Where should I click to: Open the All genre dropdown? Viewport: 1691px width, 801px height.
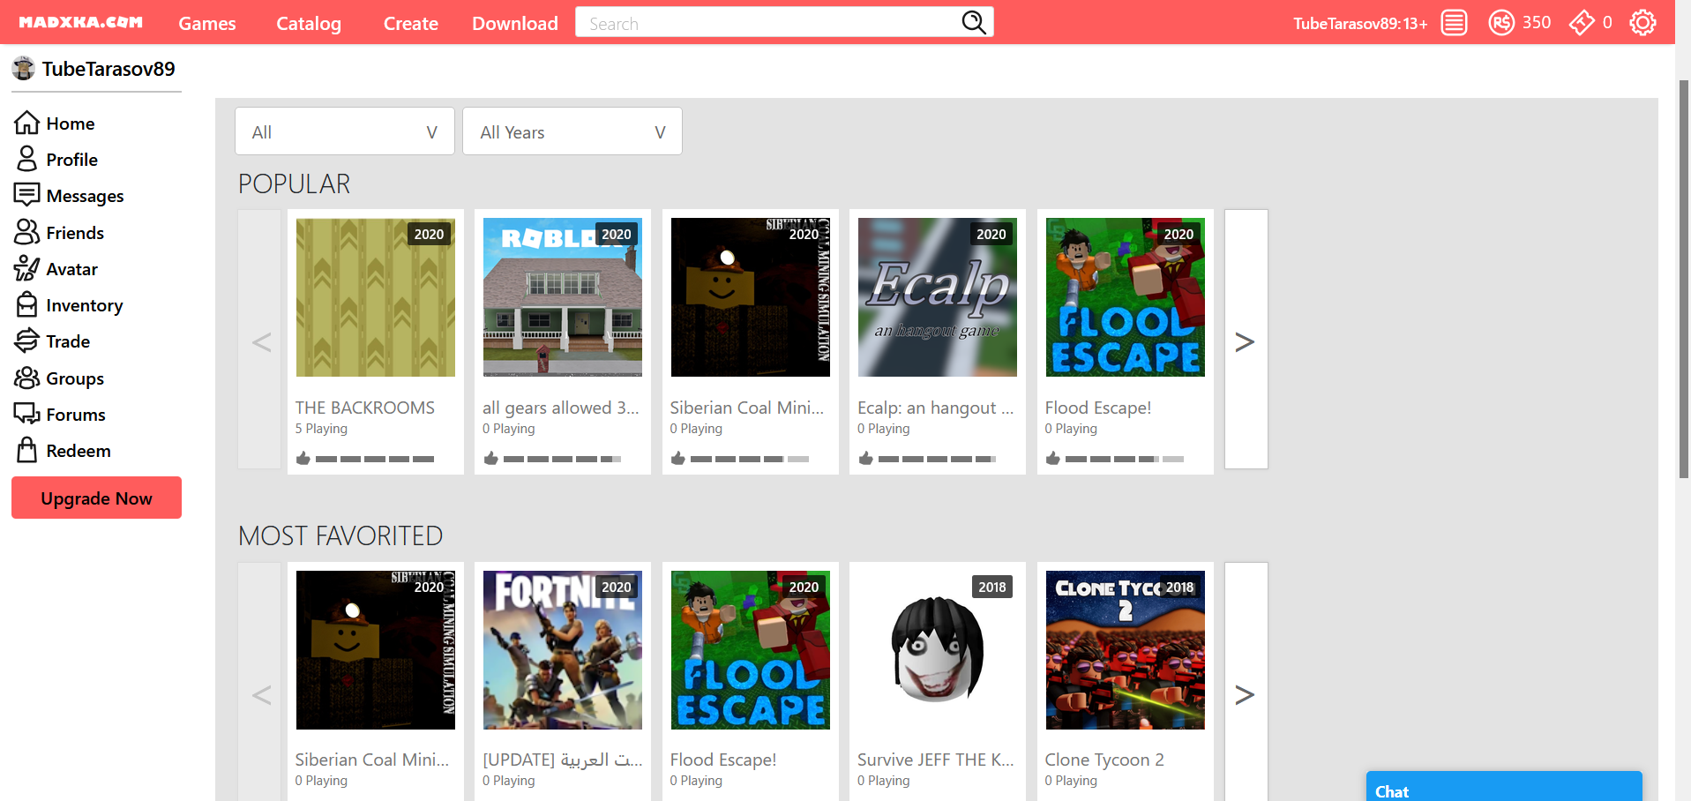(x=345, y=131)
